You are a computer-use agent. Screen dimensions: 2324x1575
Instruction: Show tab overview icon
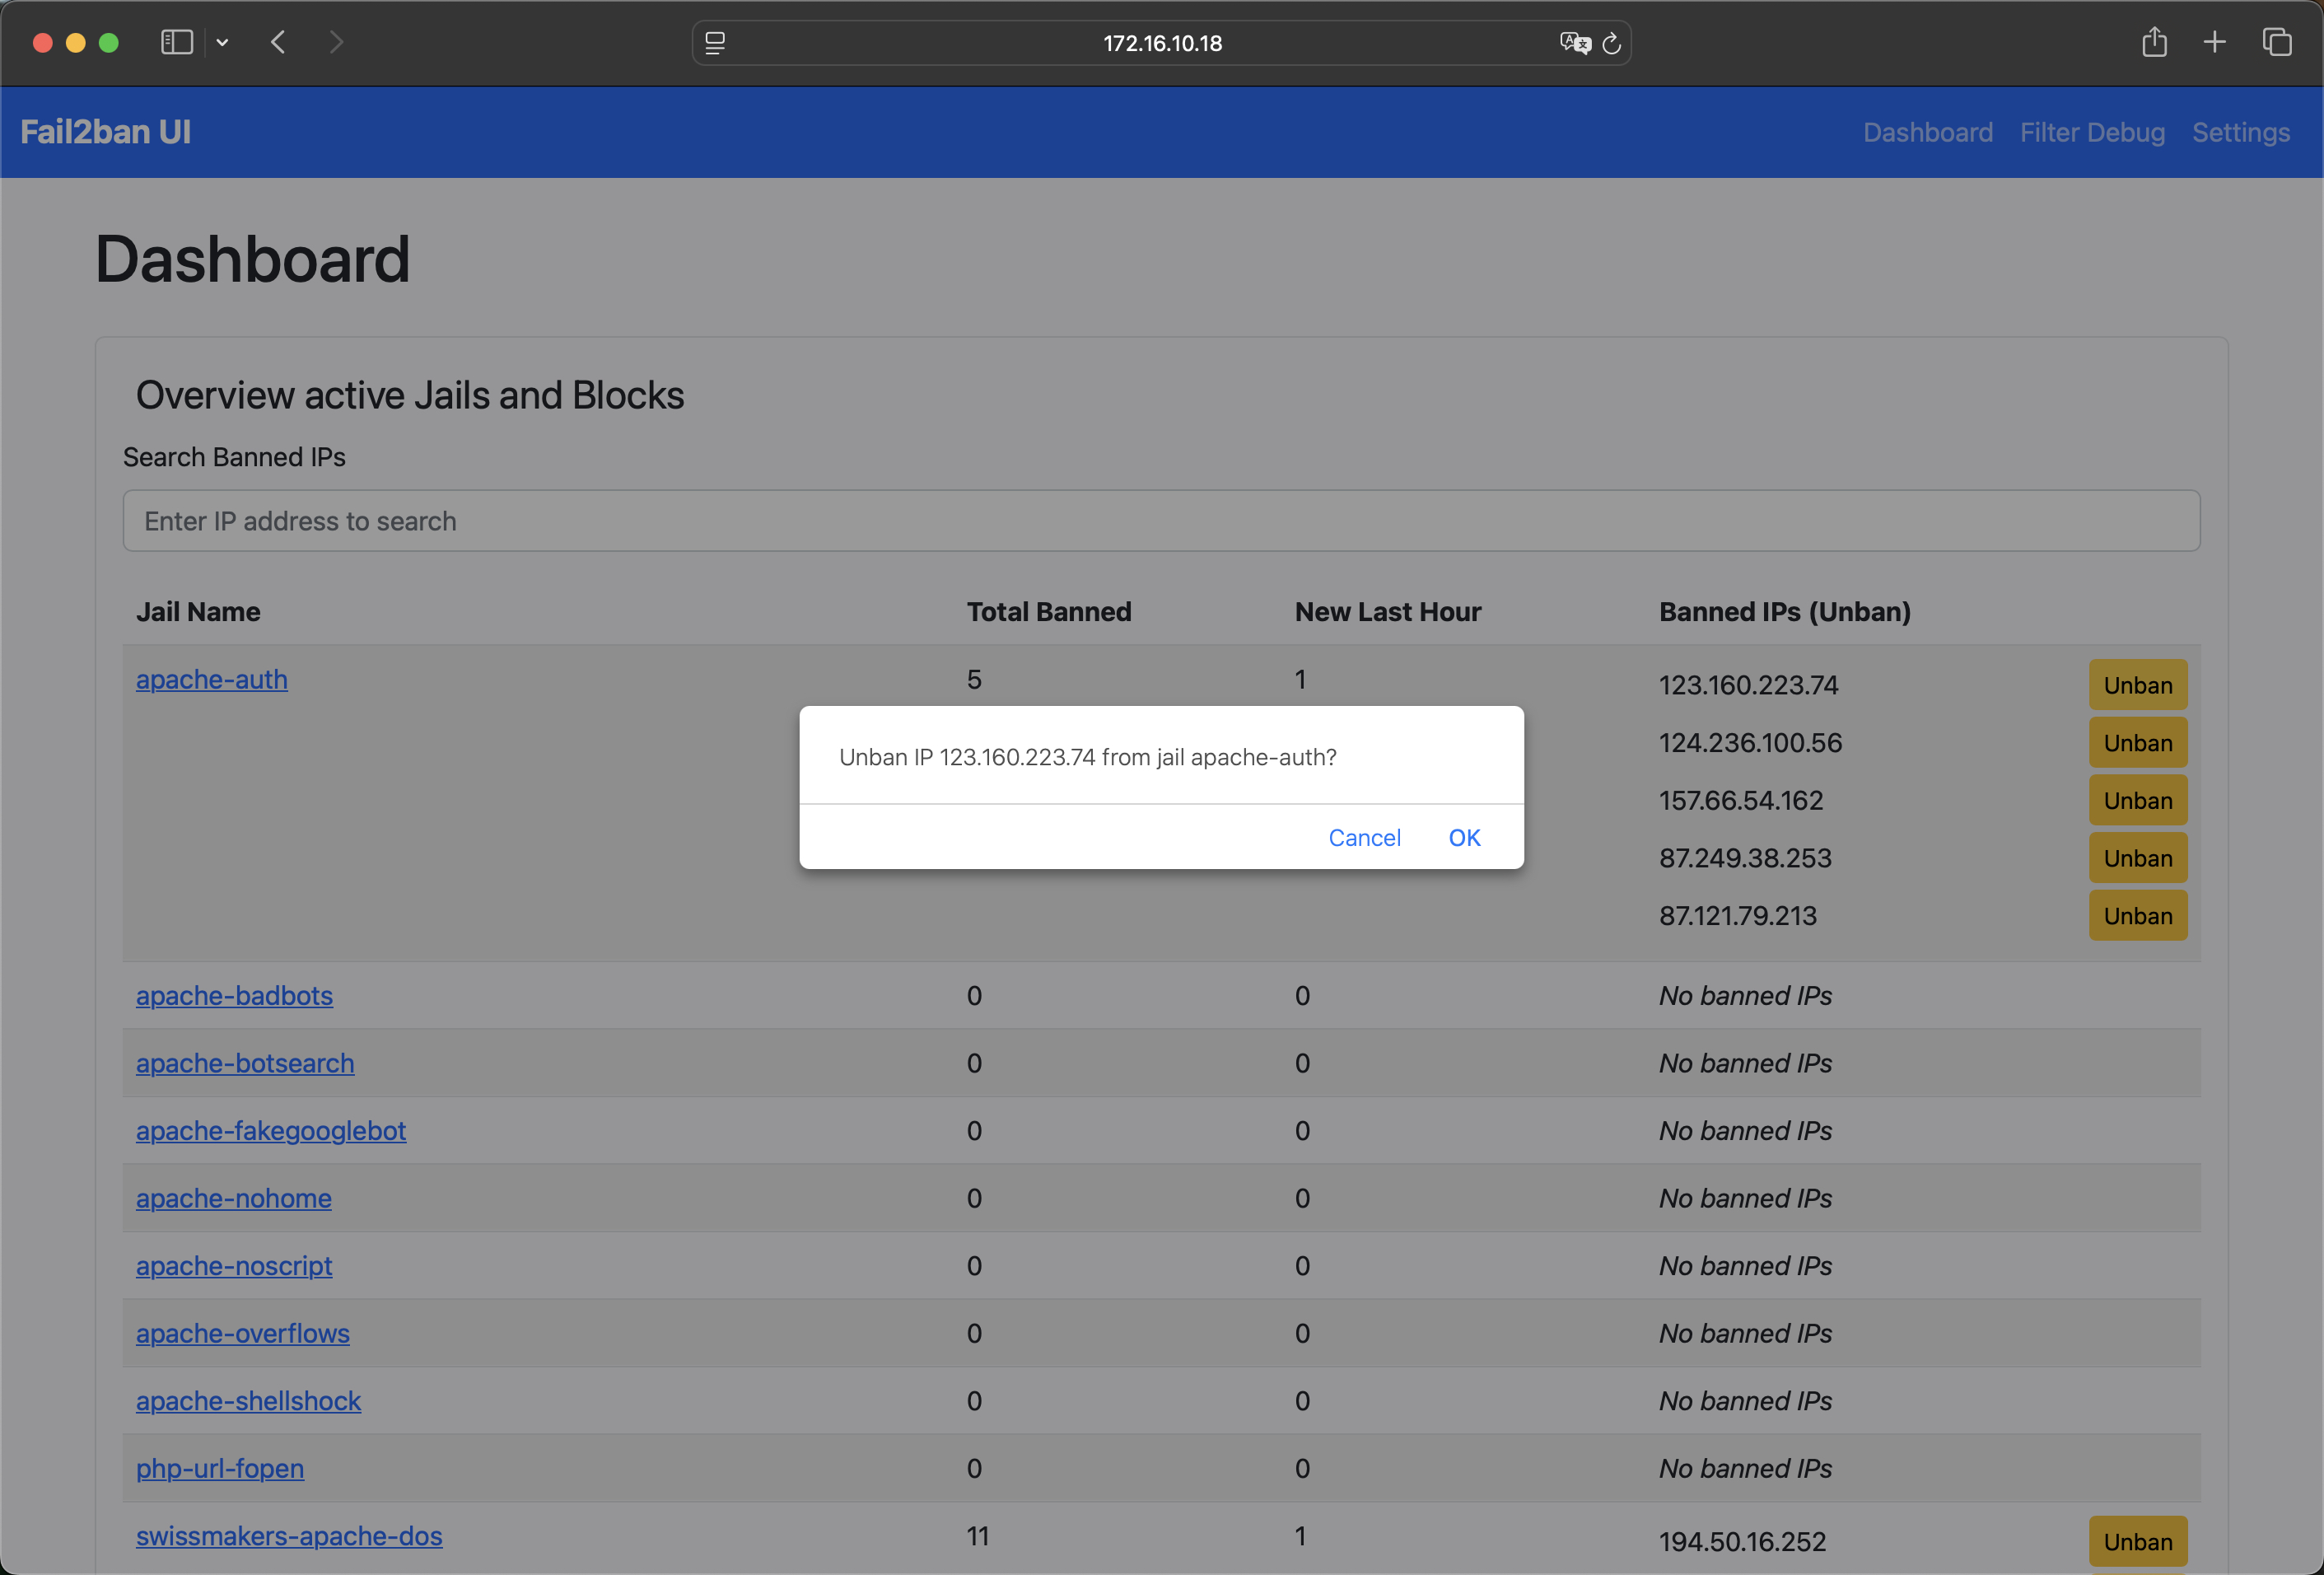pos(2277,42)
